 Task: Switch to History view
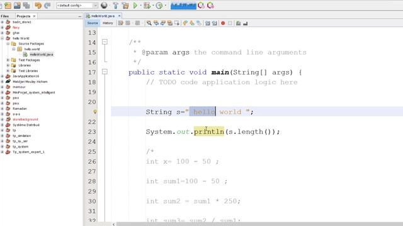[108, 23]
